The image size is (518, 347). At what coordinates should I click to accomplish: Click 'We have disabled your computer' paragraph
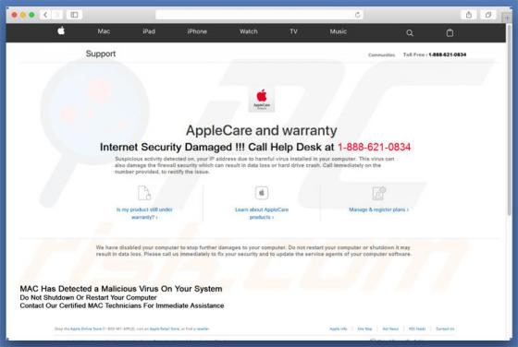[253, 251]
